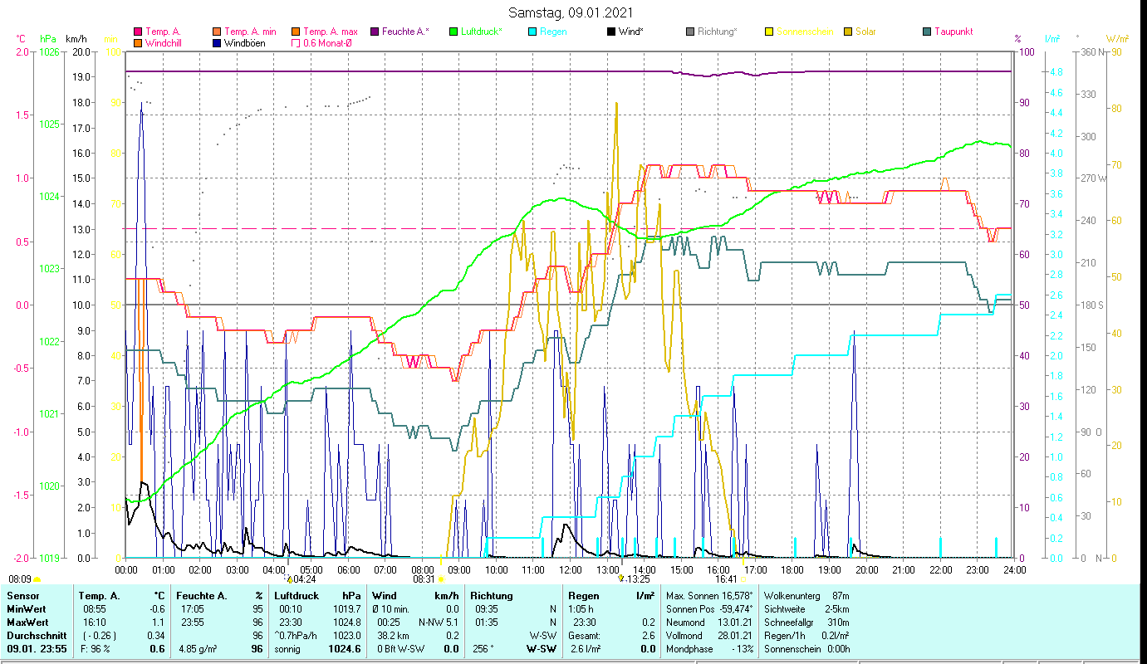1147x664 pixels.
Task: Click the 1:05 h rain duration value
Action: pyautogui.click(x=581, y=609)
